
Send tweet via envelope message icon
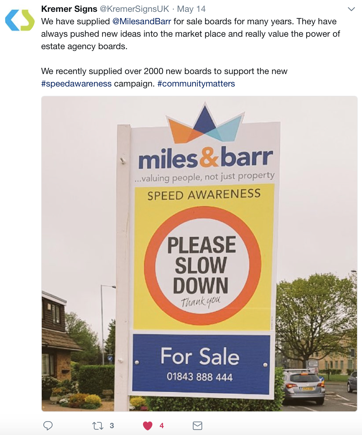(198, 425)
